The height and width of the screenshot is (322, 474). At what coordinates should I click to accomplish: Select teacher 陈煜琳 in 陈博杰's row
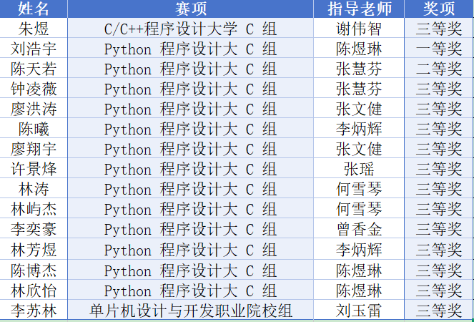tap(359, 270)
